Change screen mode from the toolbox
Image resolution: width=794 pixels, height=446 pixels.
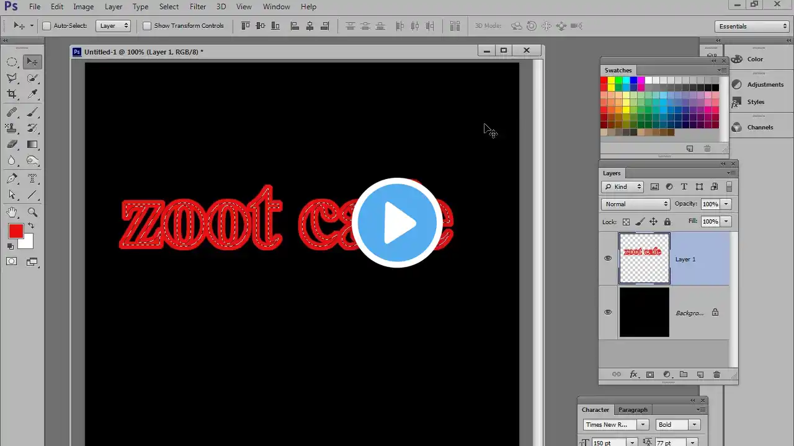[x=32, y=261]
